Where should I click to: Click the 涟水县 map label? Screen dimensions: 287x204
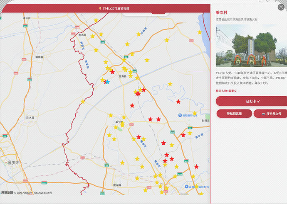[30, 118]
